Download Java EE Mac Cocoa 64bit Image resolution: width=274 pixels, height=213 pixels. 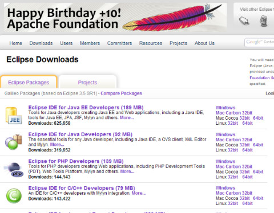[258, 118]
